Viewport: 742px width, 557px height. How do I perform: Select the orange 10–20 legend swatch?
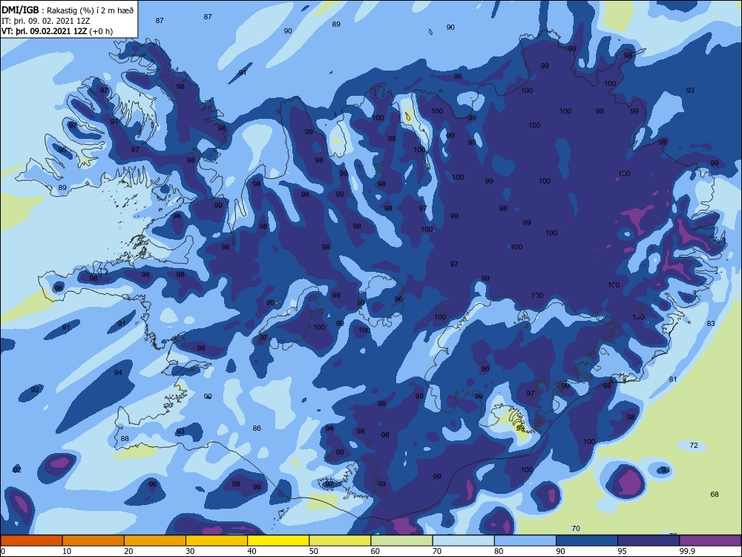coord(93,541)
